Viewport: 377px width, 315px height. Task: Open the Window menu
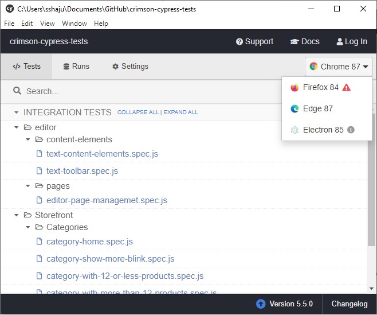coord(74,24)
